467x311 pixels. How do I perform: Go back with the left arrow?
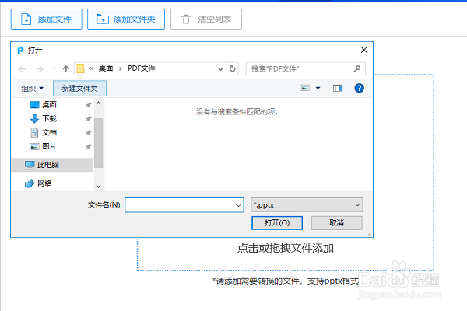click(22, 69)
